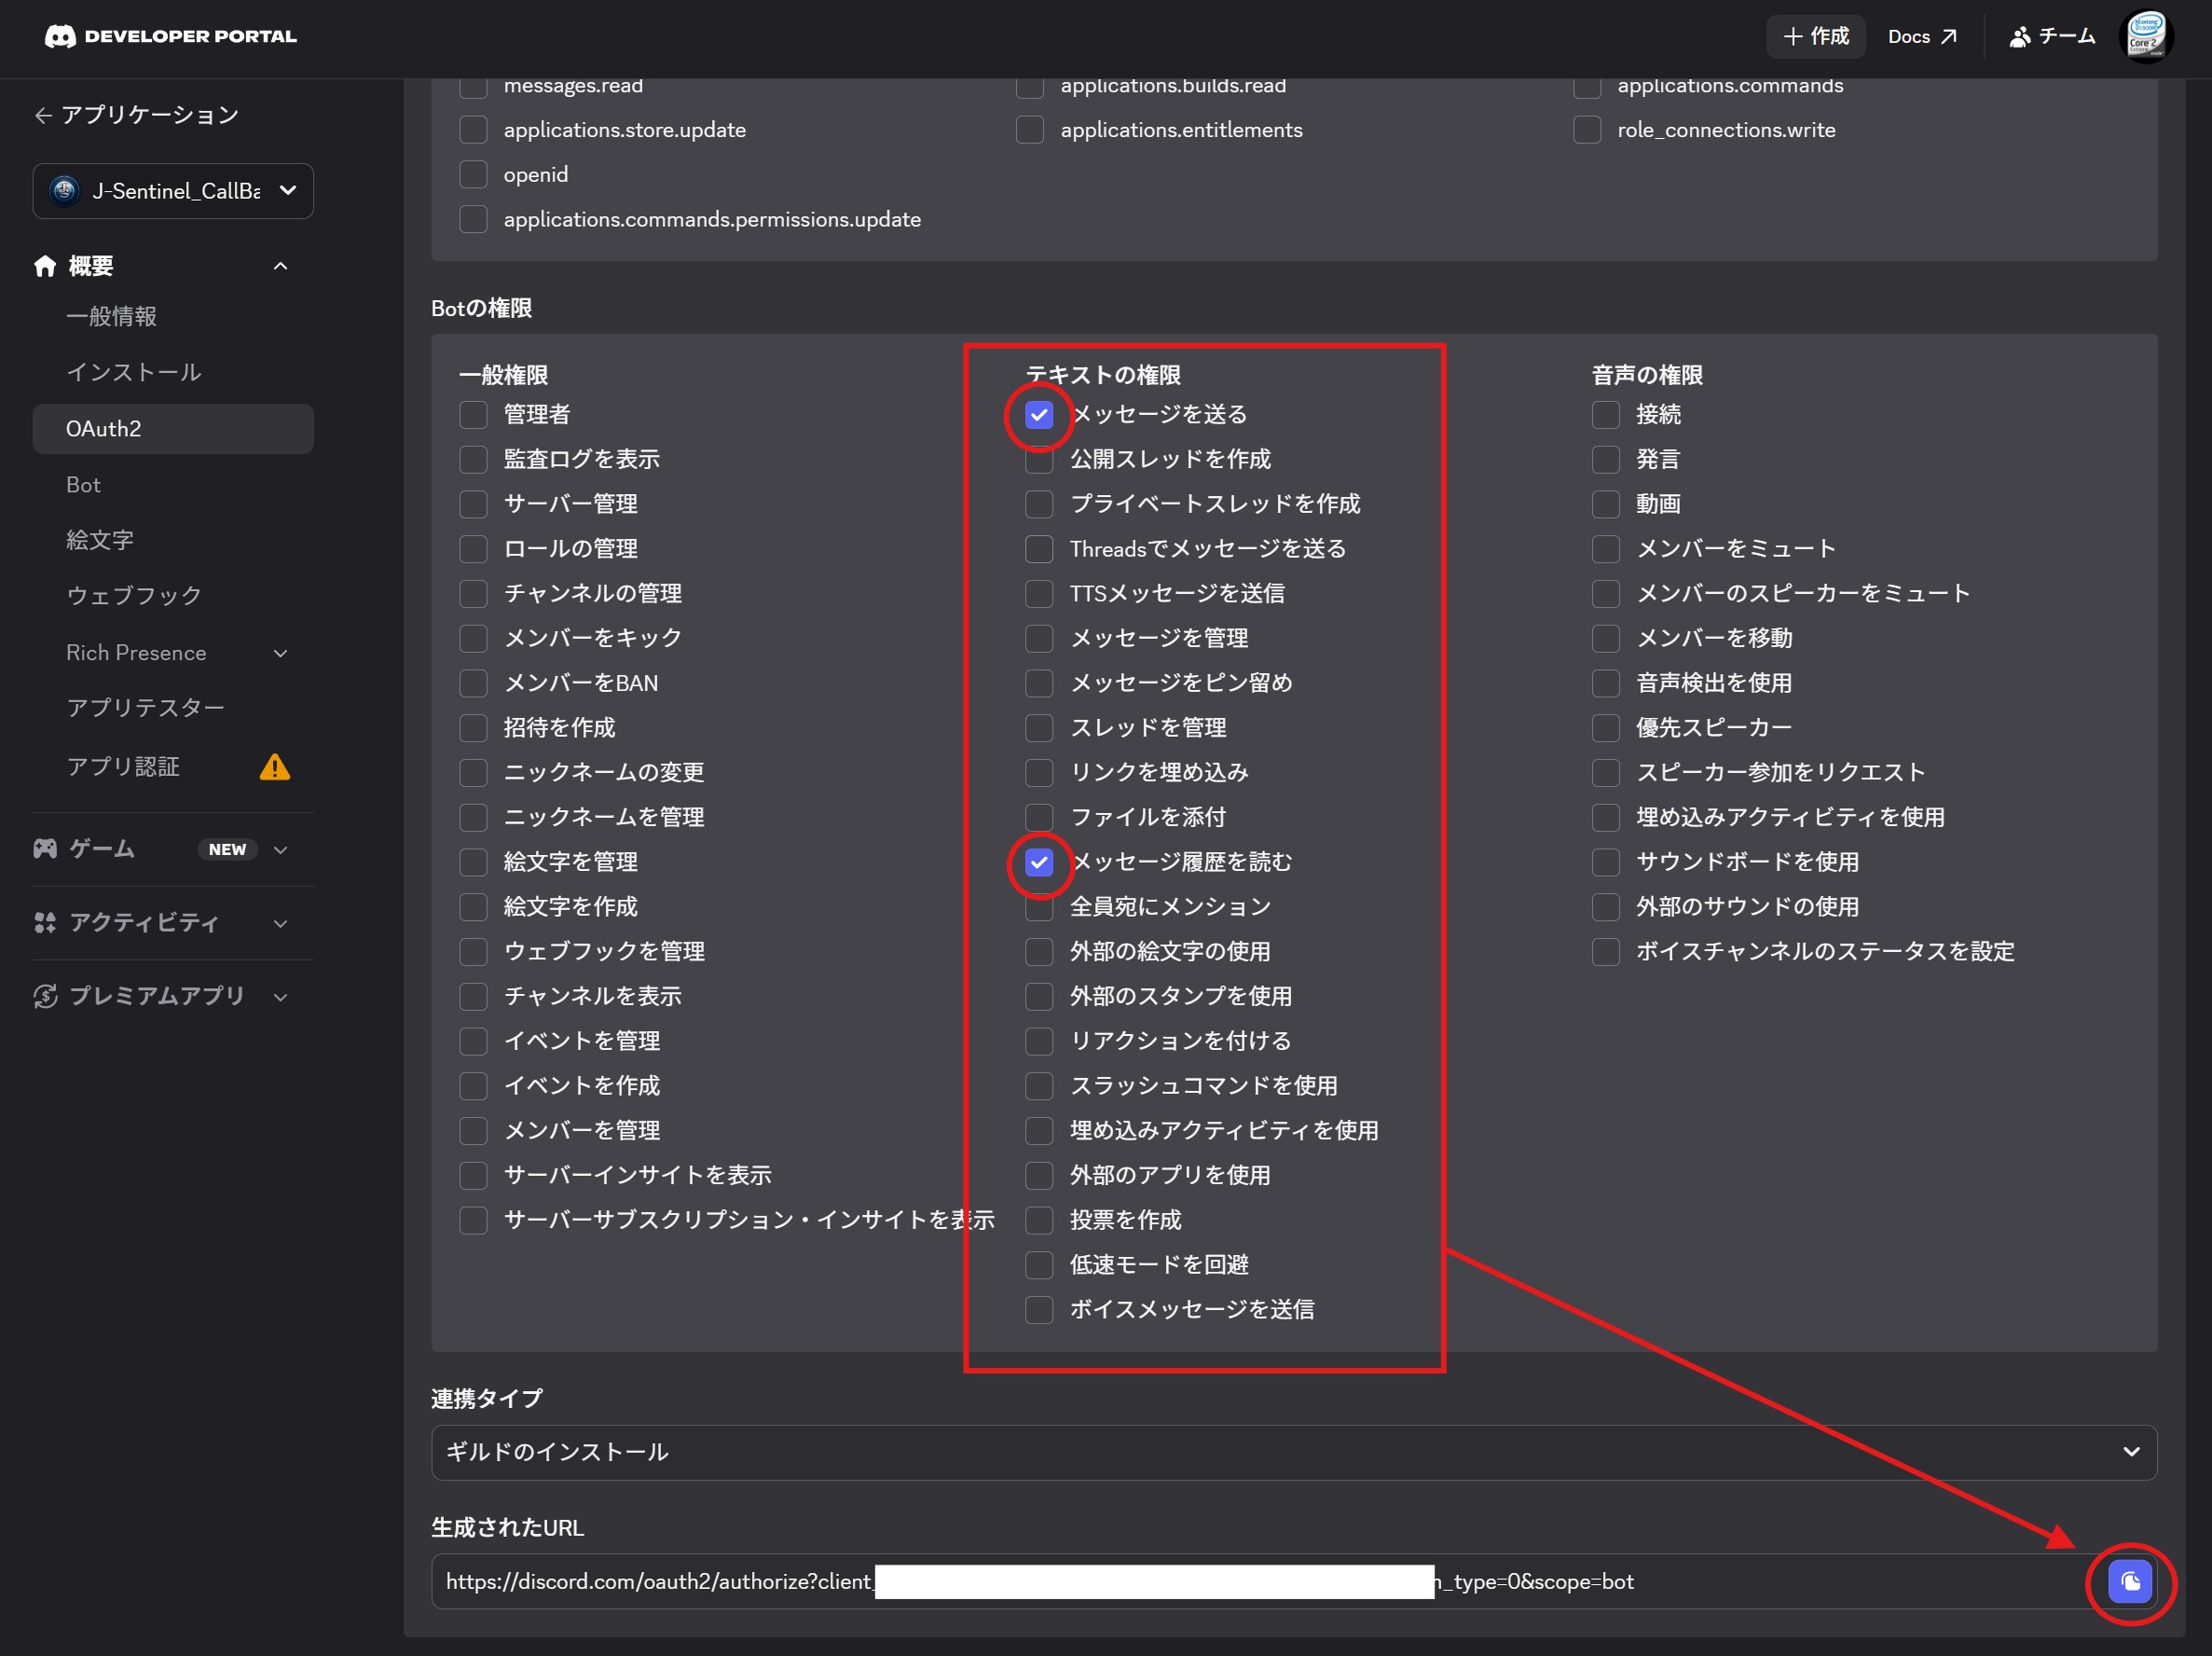This screenshot has width=2212, height=1656.
Task: Click the チーム link in header
Action: pyautogui.click(x=2052, y=36)
